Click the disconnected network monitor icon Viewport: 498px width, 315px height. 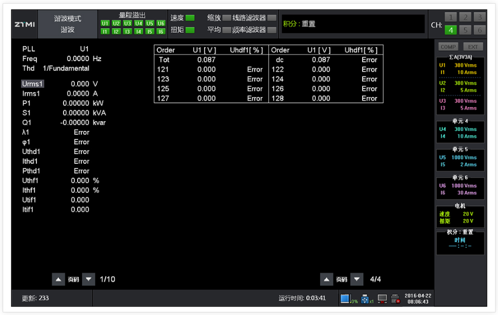point(382,299)
